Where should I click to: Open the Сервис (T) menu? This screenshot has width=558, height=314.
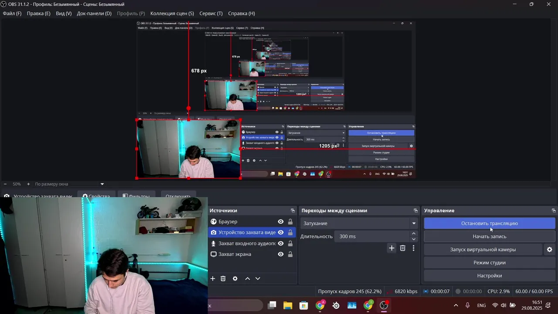click(x=211, y=14)
